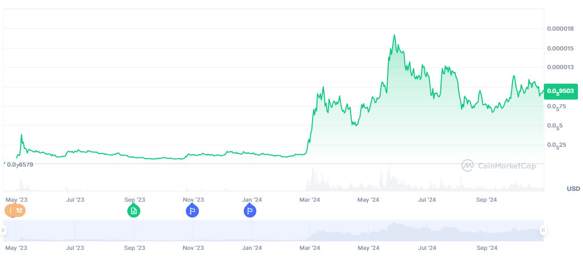Viewport: 583px width, 264px height.
Task: Click the Mar '24 label in range navigator
Action: pos(310,248)
